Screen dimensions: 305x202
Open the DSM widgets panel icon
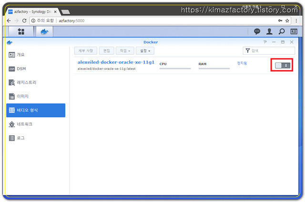click(294, 31)
